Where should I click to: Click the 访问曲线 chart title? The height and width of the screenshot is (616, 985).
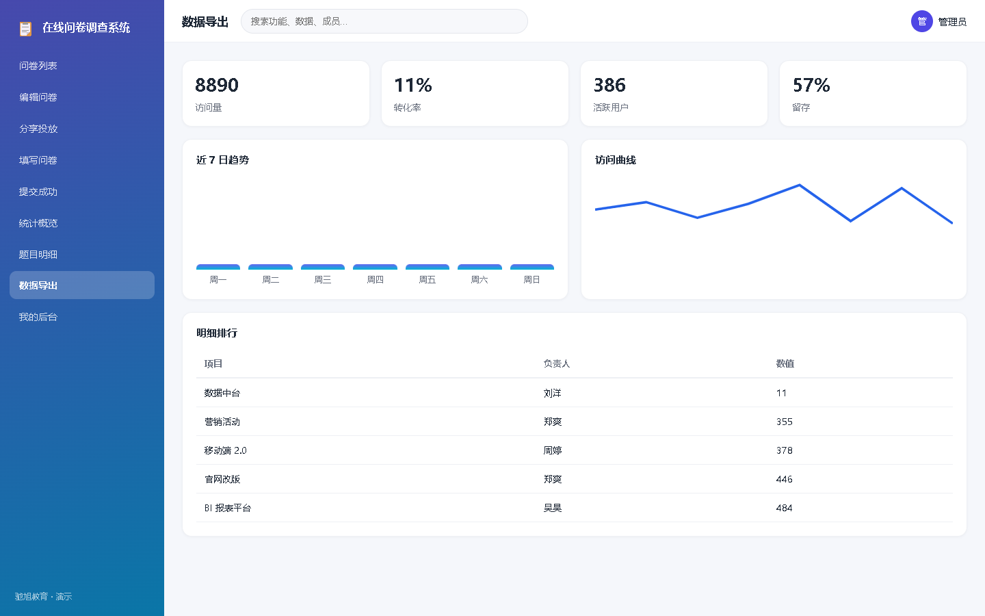(616, 159)
